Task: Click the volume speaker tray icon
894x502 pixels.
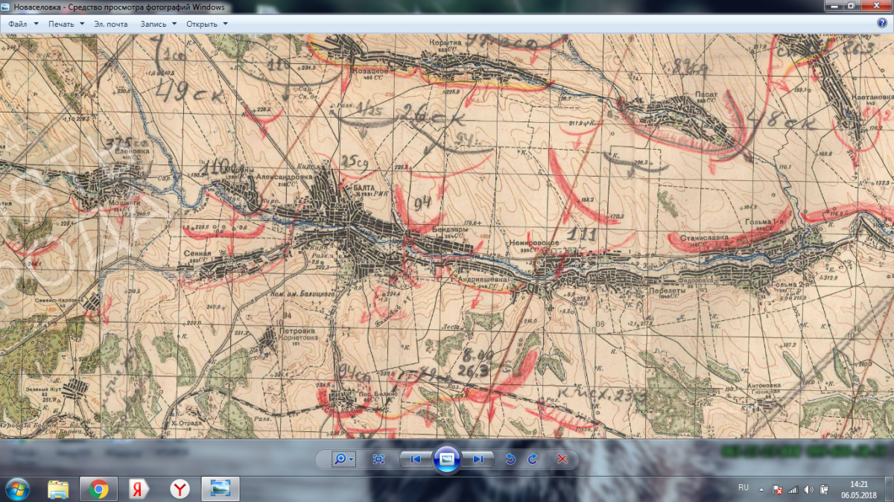Action: click(x=808, y=489)
